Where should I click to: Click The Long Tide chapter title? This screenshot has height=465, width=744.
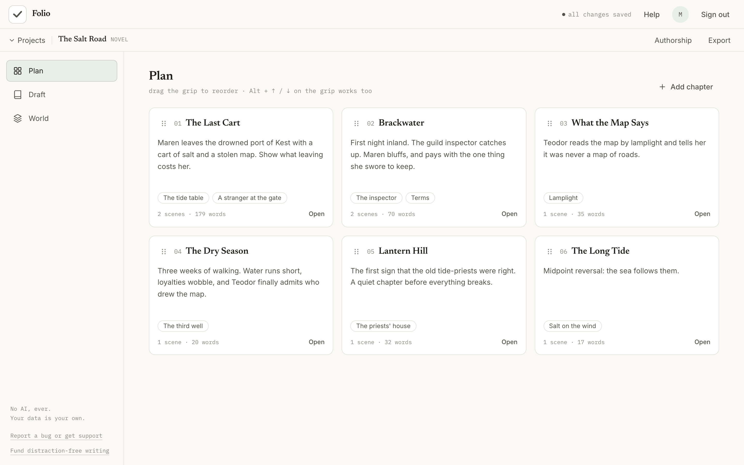click(600, 251)
